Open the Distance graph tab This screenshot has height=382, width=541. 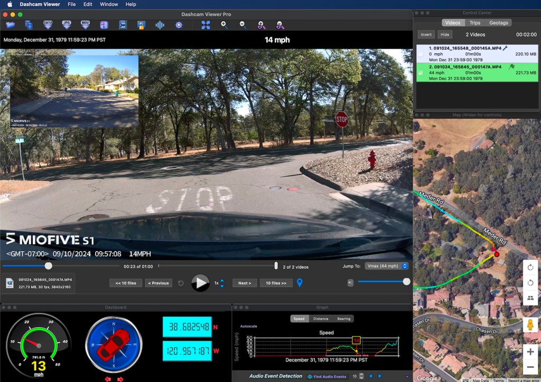320,319
